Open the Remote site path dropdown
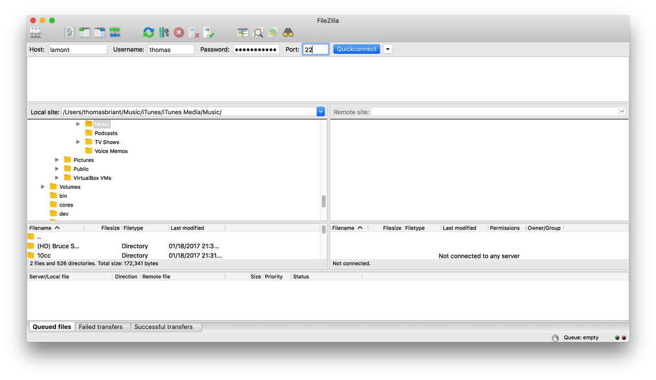The width and height of the screenshot is (656, 380). pyautogui.click(x=622, y=112)
